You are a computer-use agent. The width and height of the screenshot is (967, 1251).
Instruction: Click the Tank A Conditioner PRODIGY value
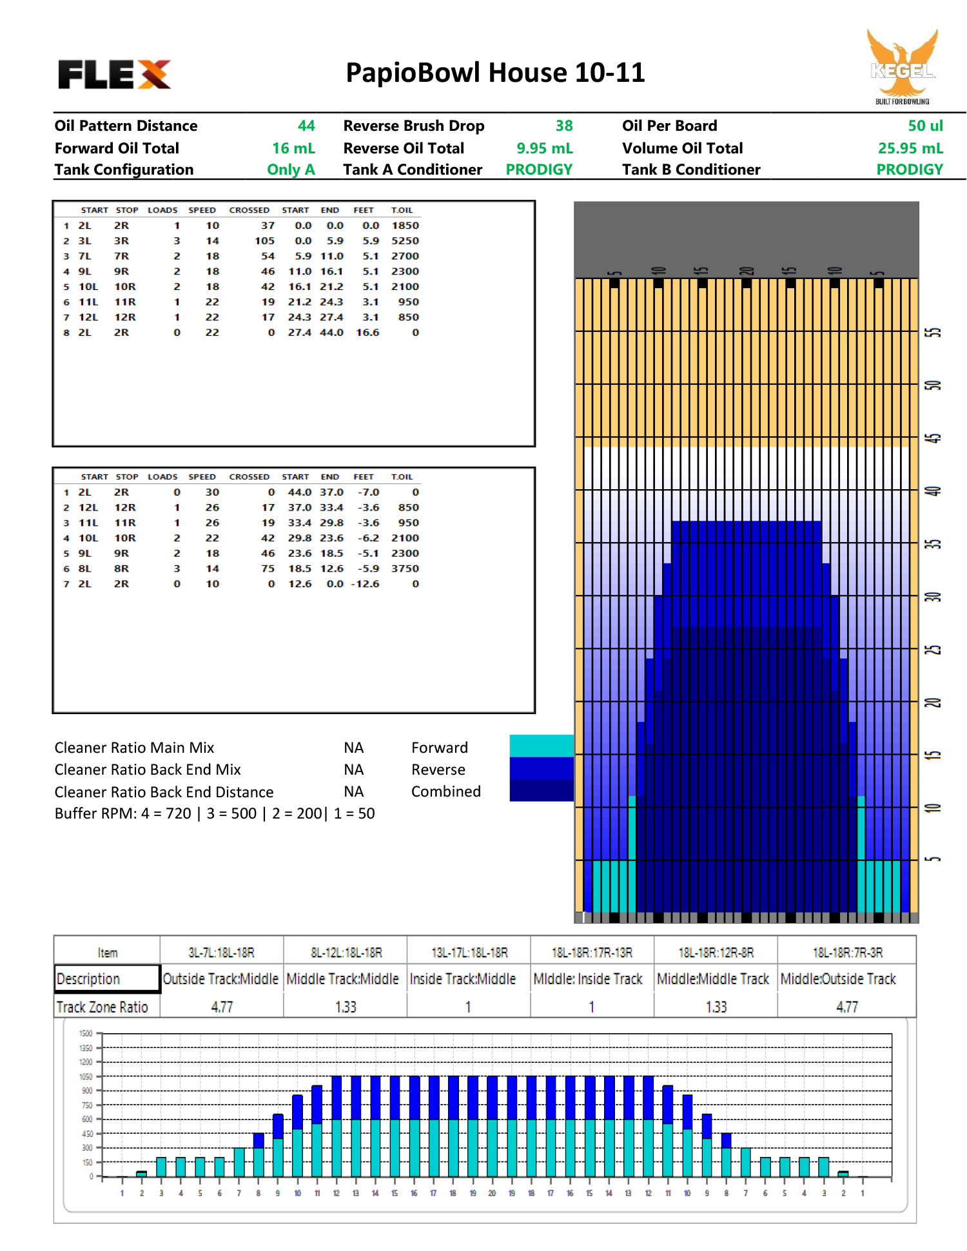coord(538,170)
